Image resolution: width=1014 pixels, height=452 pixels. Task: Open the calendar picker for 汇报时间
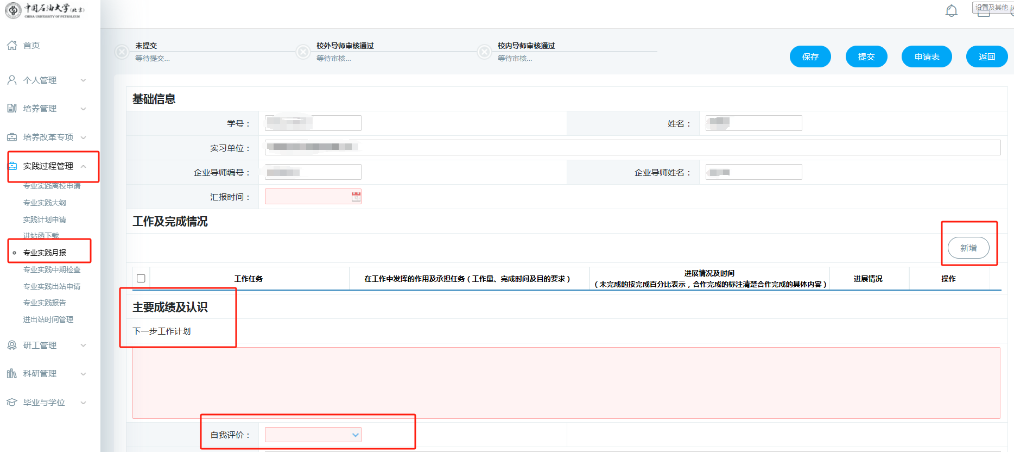(x=356, y=197)
